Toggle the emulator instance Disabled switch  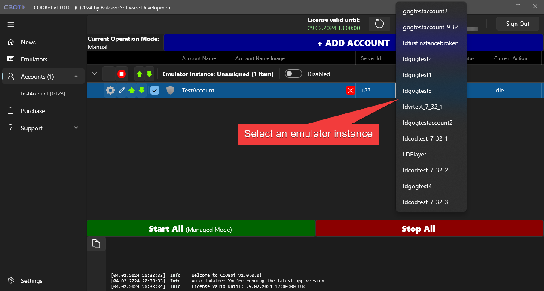[x=293, y=74]
